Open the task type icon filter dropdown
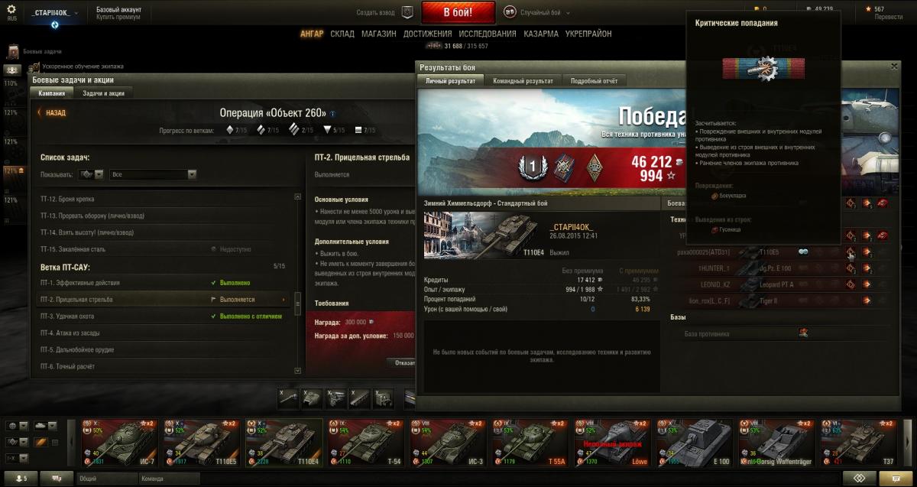 click(x=91, y=174)
